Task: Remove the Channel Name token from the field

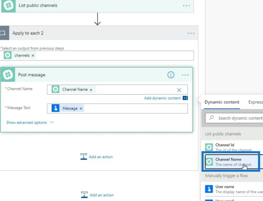Action: 91,90
